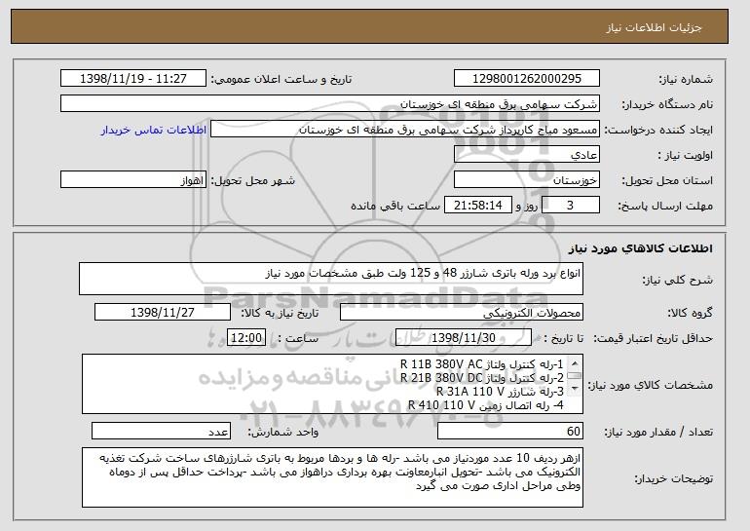Click the specifications scrollbar thumb
The width and height of the screenshot is (750, 531).
pos(575,376)
